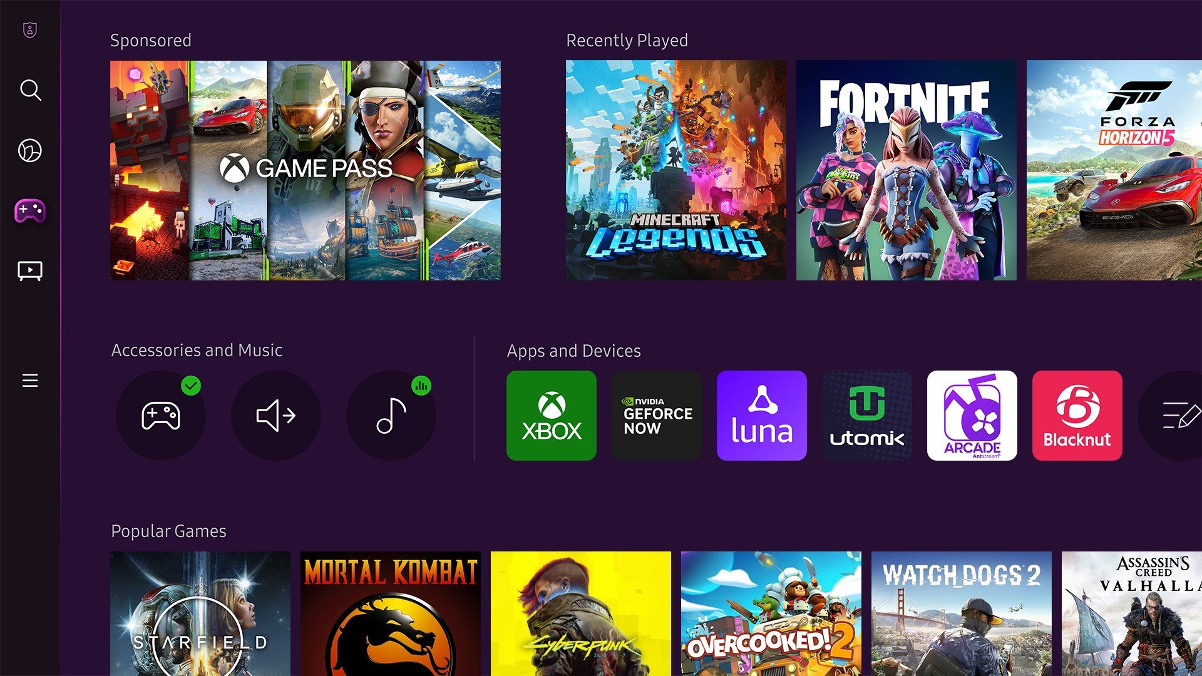Expand the sidebar hamburger menu
The width and height of the screenshot is (1202, 676).
click(29, 381)
